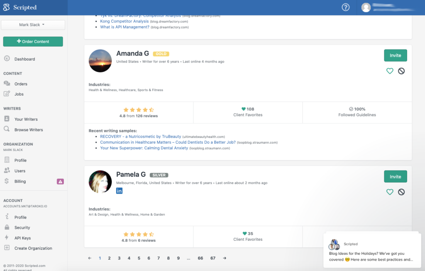
Task: Open Orders in the sidebar
Action: click(21, 84)
